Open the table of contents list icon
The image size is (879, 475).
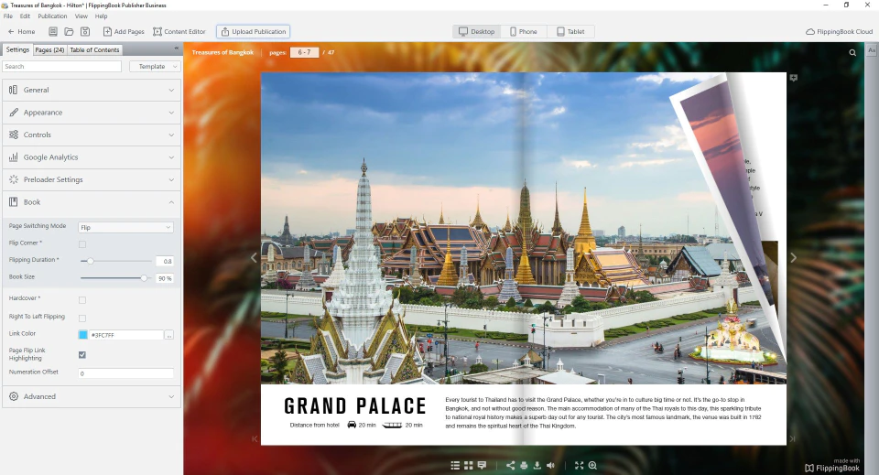(455, 466)
